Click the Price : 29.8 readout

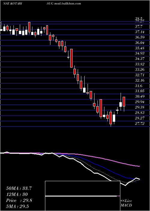[x=19, y=200]
